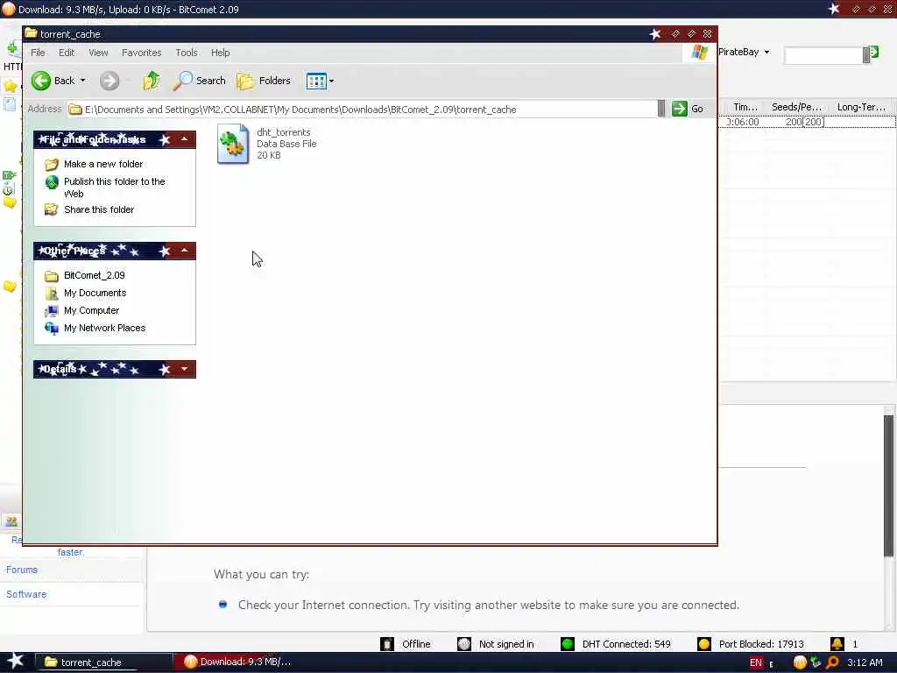The image size is (897, 673).
Task: Open the Help menu
Action: (220, 53)
